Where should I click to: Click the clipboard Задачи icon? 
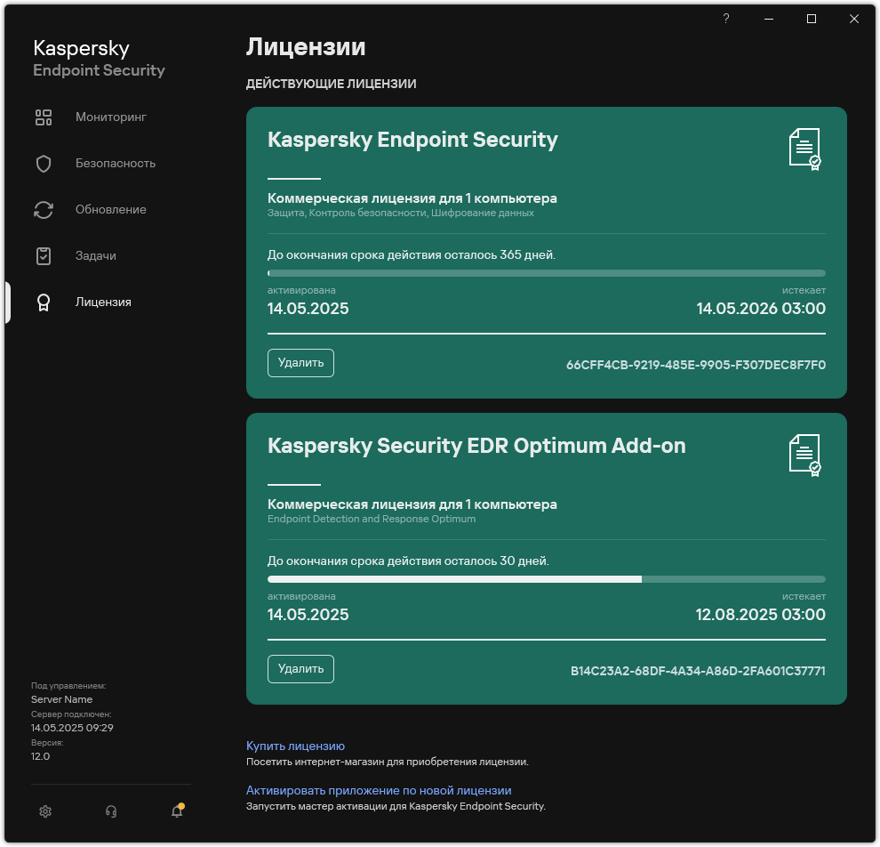click(44, 256)
